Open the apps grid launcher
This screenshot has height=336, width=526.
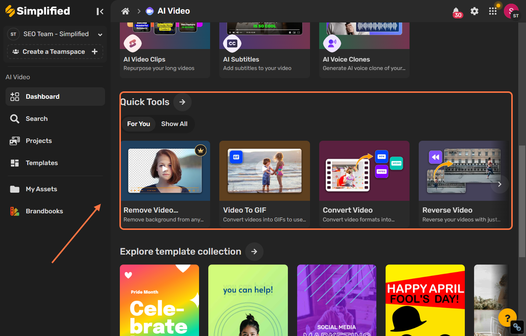pos(493,11)
